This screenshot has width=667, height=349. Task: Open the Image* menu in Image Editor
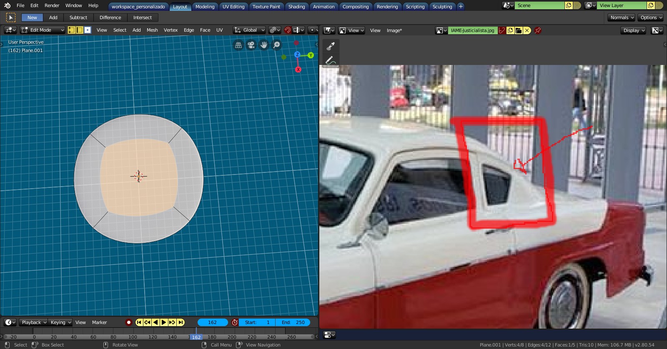pos(394,30)
